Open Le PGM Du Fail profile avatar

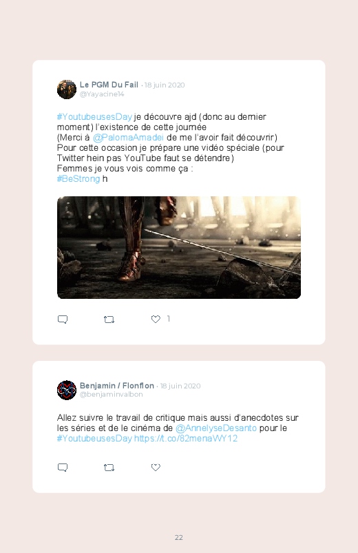point(67,90)
